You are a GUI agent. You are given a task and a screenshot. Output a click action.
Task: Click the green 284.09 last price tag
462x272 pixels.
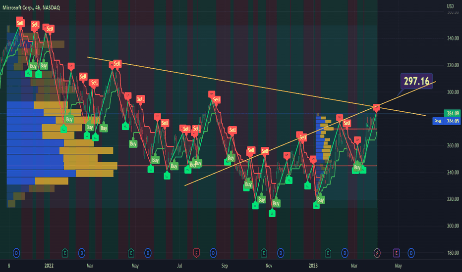(452, 113)
